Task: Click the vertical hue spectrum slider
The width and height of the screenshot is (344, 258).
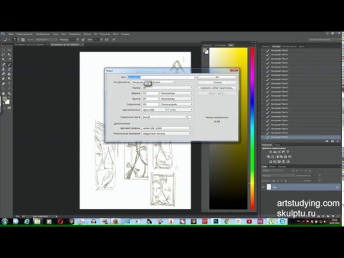Action: coord(252,129)
